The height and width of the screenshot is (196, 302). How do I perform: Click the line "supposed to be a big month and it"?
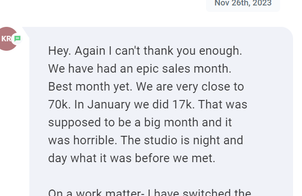(140, 122)
